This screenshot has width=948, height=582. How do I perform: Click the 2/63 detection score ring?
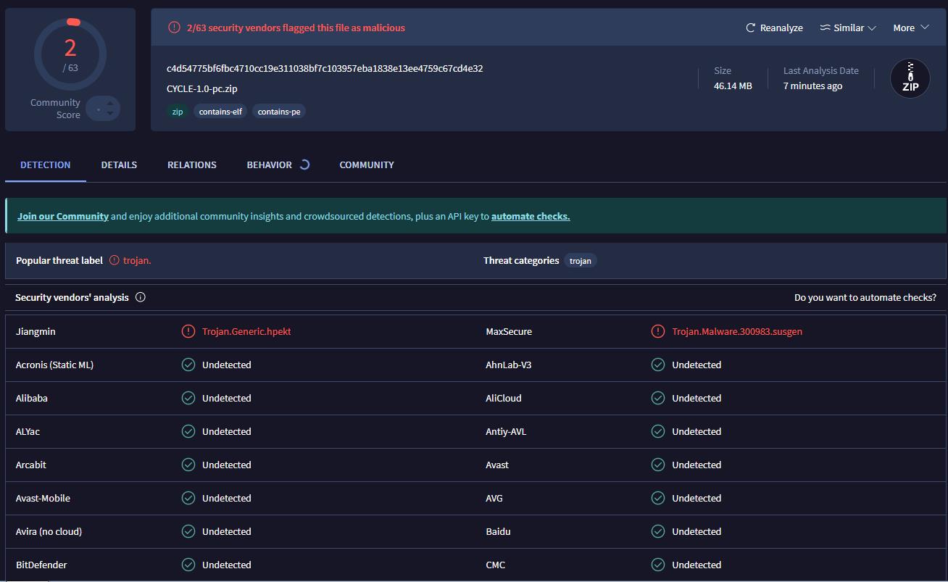coord(70,54)
